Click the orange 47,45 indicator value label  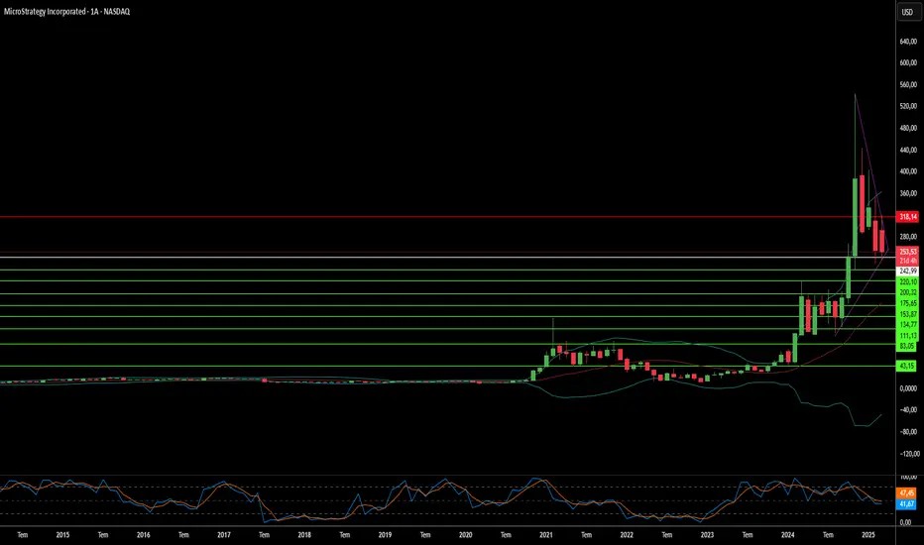[906, 492]
